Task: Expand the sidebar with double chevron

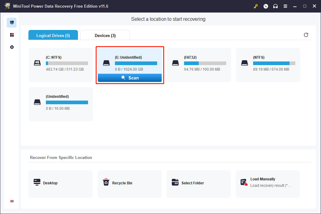Action: pos(12,201)
